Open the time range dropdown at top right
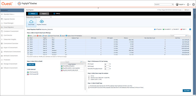 (x=170, y=10)
